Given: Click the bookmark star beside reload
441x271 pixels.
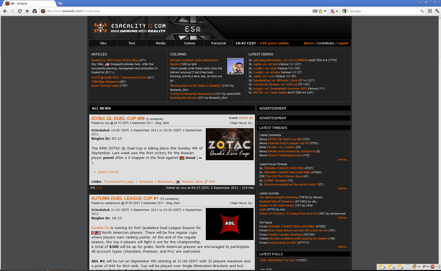Looking at the screenshot, I should click(x=27, y=11).
